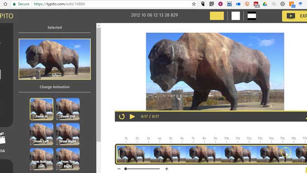307x173 pixels.
Task: Click the project title 2012 10 06
Action: coord(154,15)
